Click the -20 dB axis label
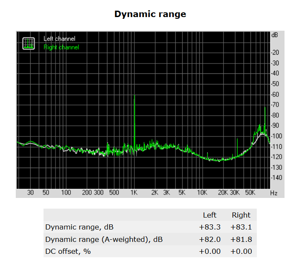305x276 pixels. pos(275,52)
